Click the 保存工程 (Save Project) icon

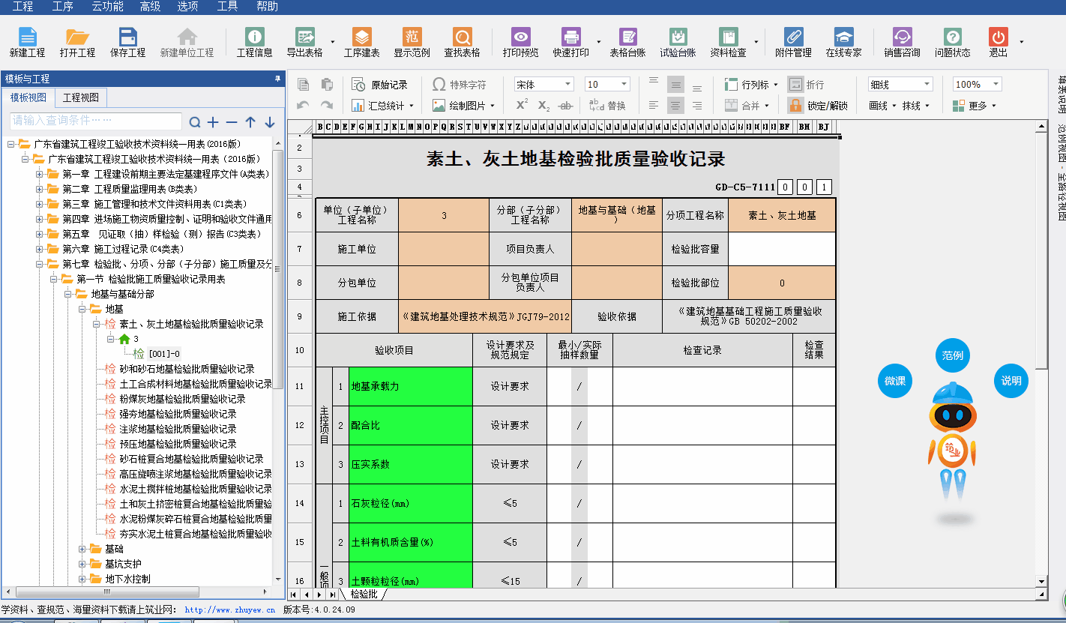pyautogui.click(x=127, y=42)
